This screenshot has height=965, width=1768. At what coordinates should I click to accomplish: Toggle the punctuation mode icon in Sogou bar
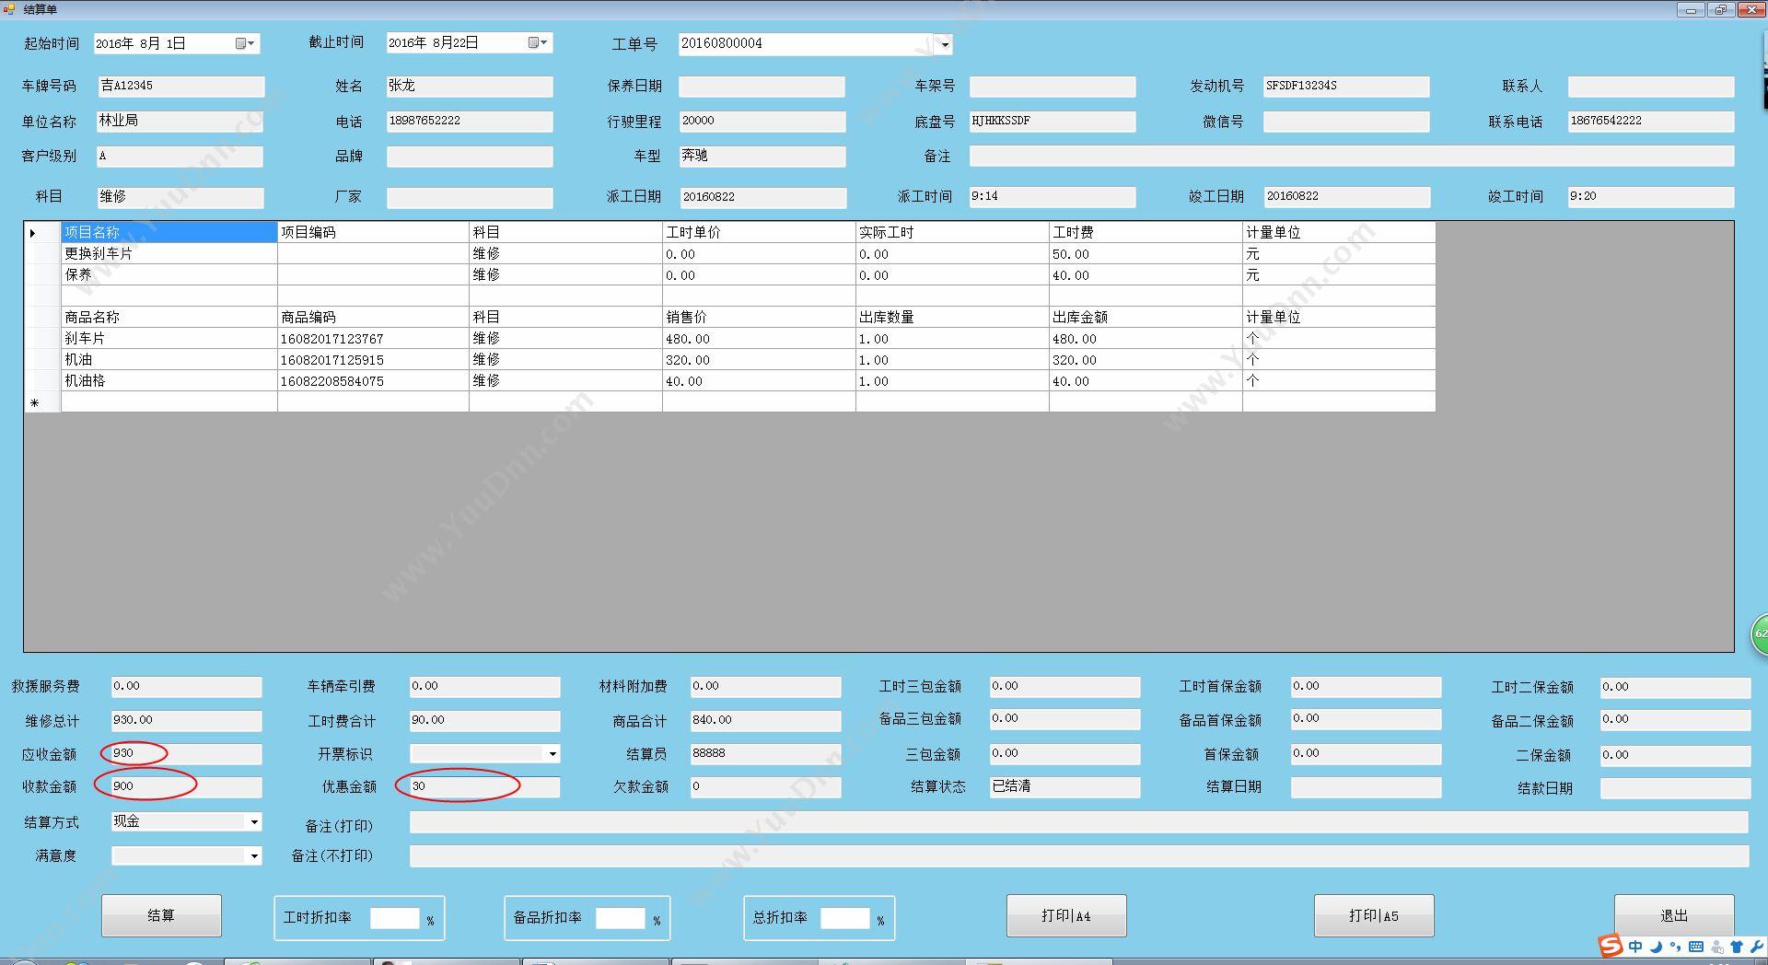[x=1675, y=947]
